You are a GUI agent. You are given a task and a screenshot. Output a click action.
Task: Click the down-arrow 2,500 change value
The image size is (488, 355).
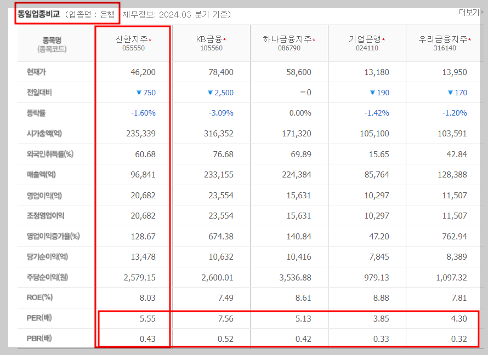220,93
